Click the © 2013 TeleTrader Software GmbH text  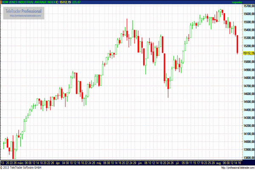pos(23,167)
